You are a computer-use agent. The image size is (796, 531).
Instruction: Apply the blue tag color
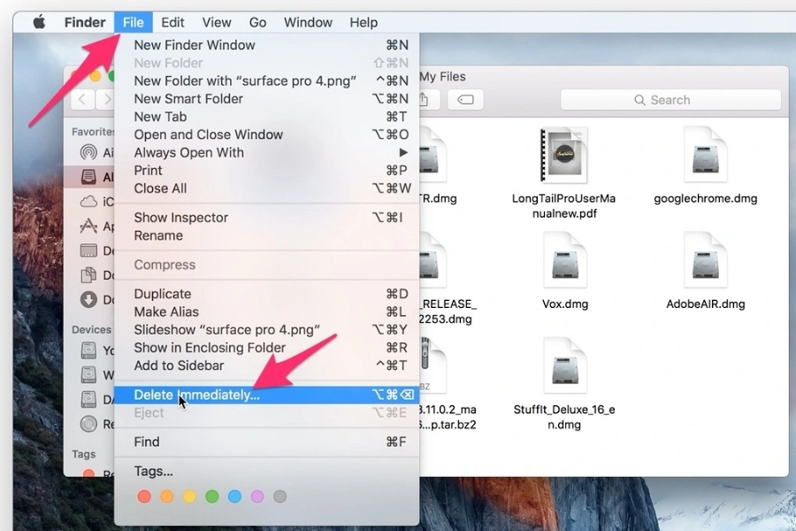click(x=234, y=496)
